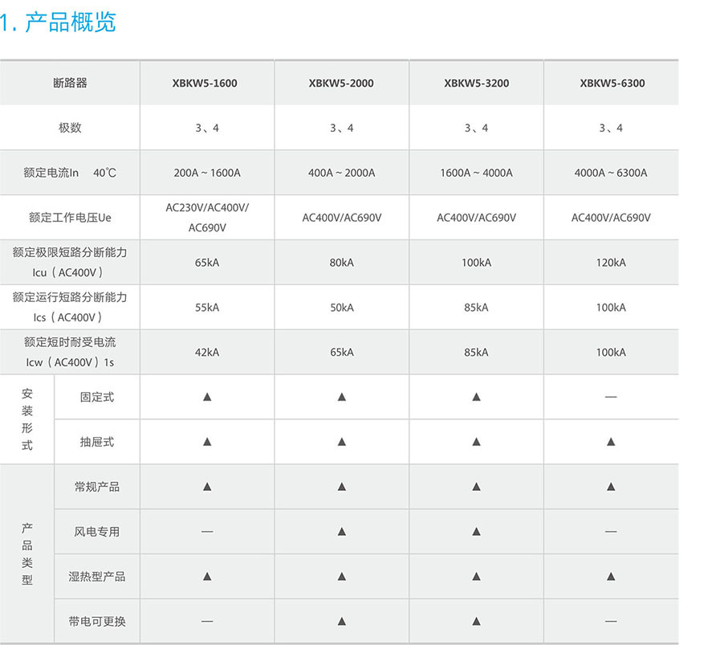Click the 常规产品 triangle under XBKW5-1600
Image resolution: width=708 pixels, height=645 pixels.
point(207,487)
